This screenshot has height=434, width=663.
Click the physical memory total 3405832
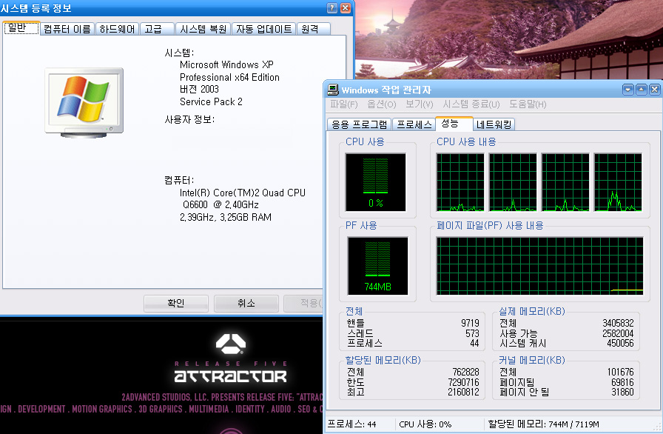click(x=618, y=324)
